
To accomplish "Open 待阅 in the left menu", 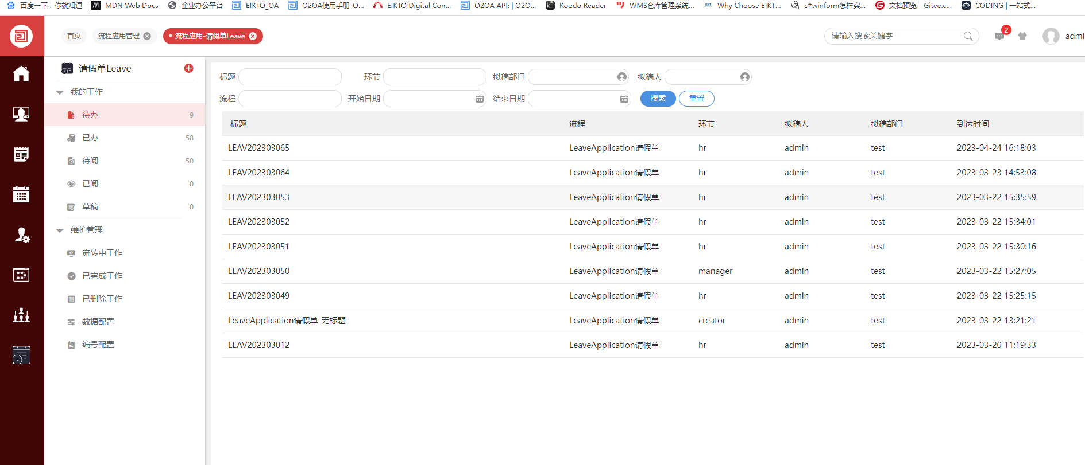I will [x=125, y=161].
